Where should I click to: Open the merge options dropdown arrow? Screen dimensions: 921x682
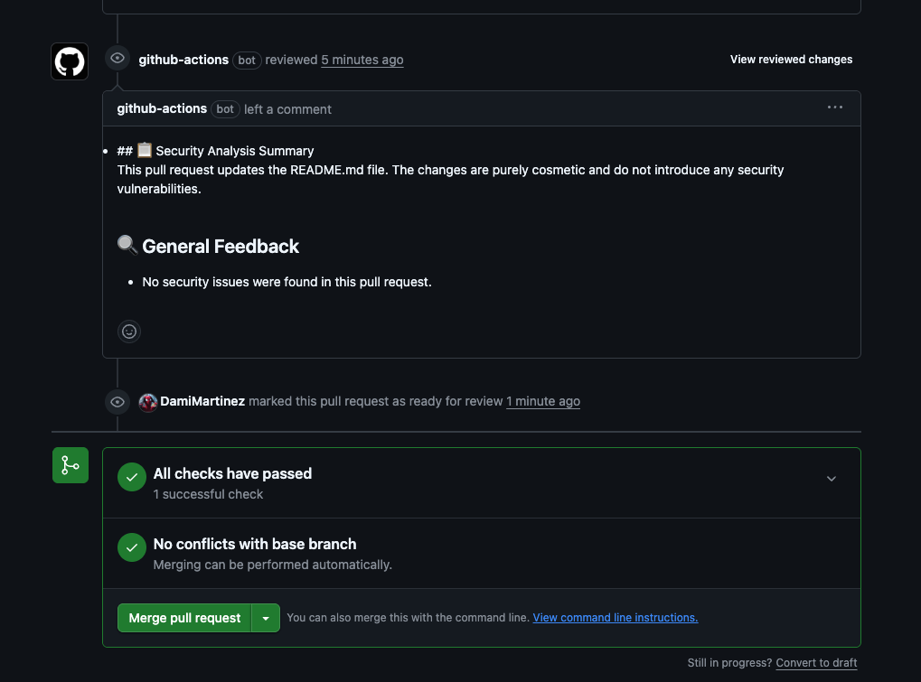coord(265,618)
